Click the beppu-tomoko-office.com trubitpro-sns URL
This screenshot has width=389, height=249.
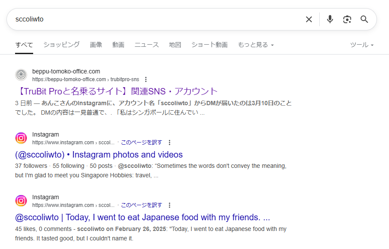pos(86,79)
